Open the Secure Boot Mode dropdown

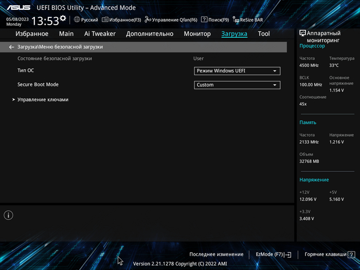237,85
